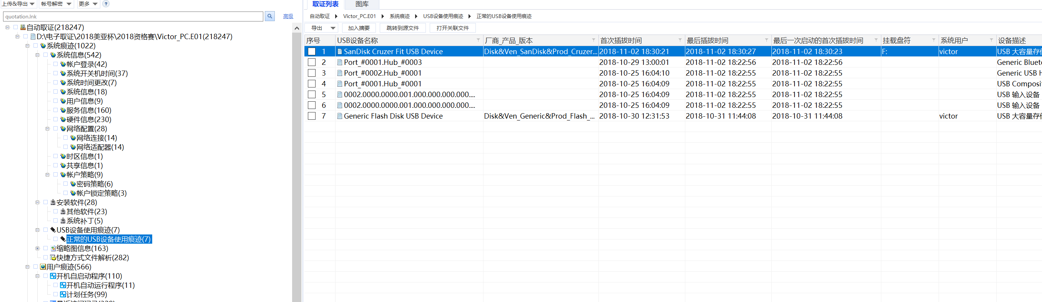This screenshot has width=1042, height=302.
Task: Collapse the 网络配置 tree node
Action: [47, 129]
